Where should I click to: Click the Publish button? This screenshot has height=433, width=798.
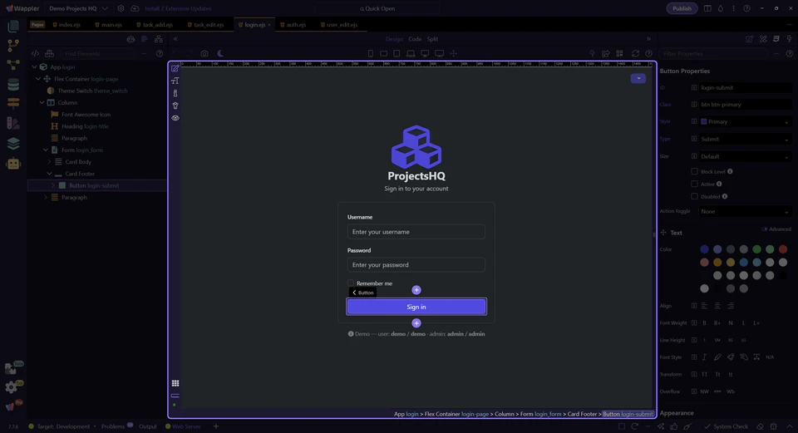[x=682, y=8]
